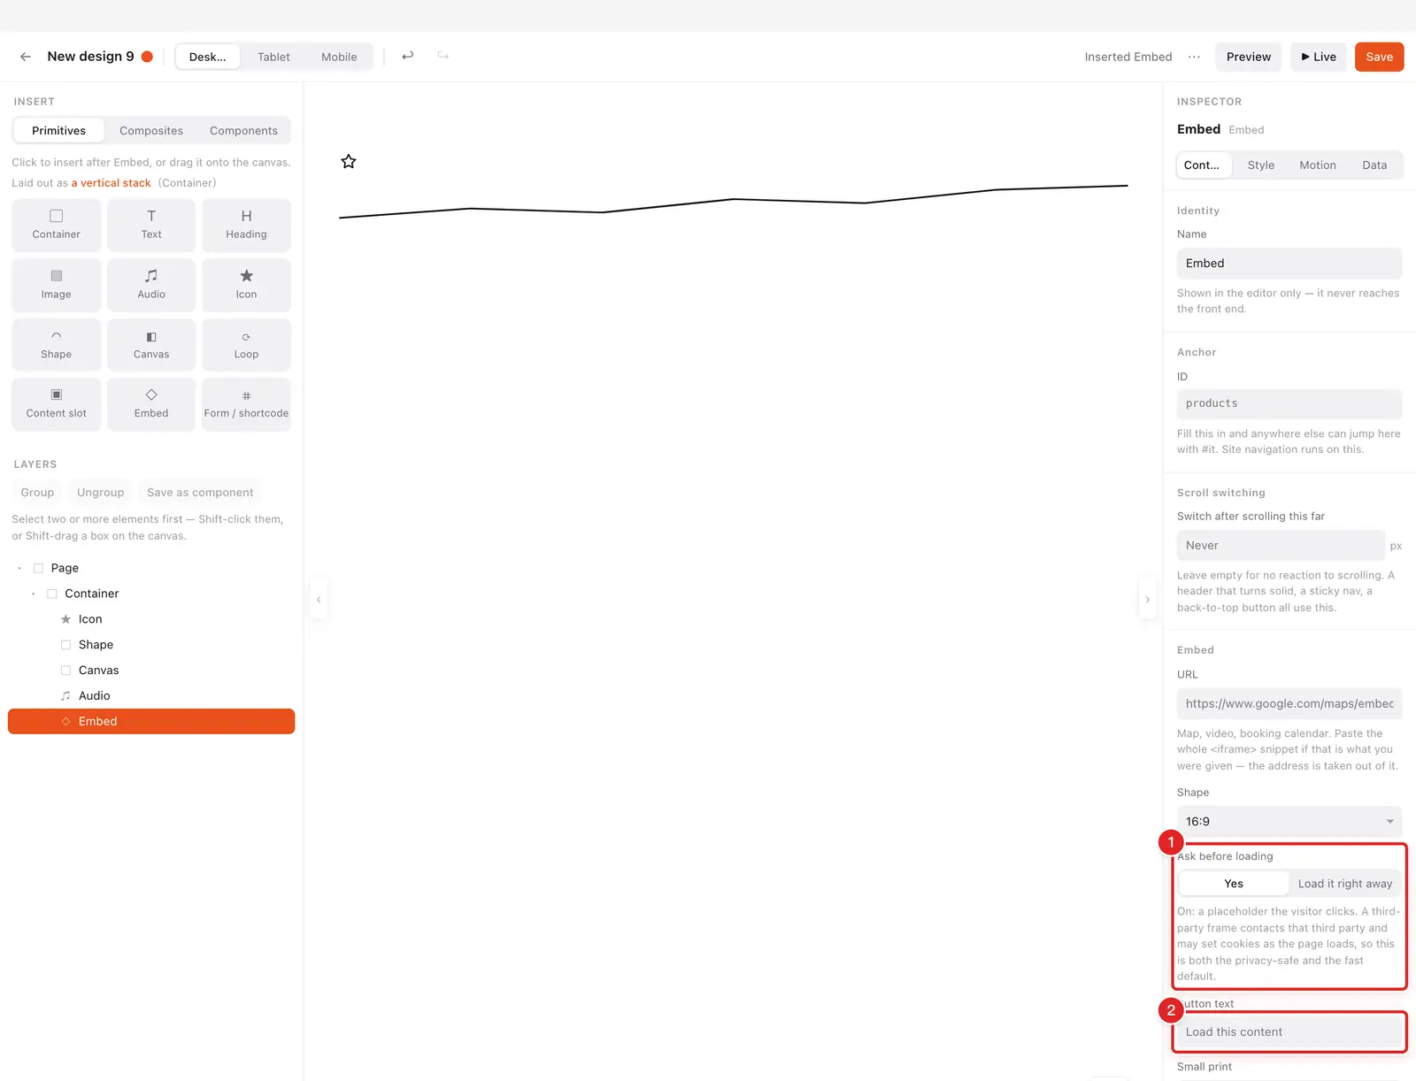The width and height of the screenshot is (1416, 1081).
Task: Select the Canvas layer
Action: pyautogui.click(x=151, y=671)
